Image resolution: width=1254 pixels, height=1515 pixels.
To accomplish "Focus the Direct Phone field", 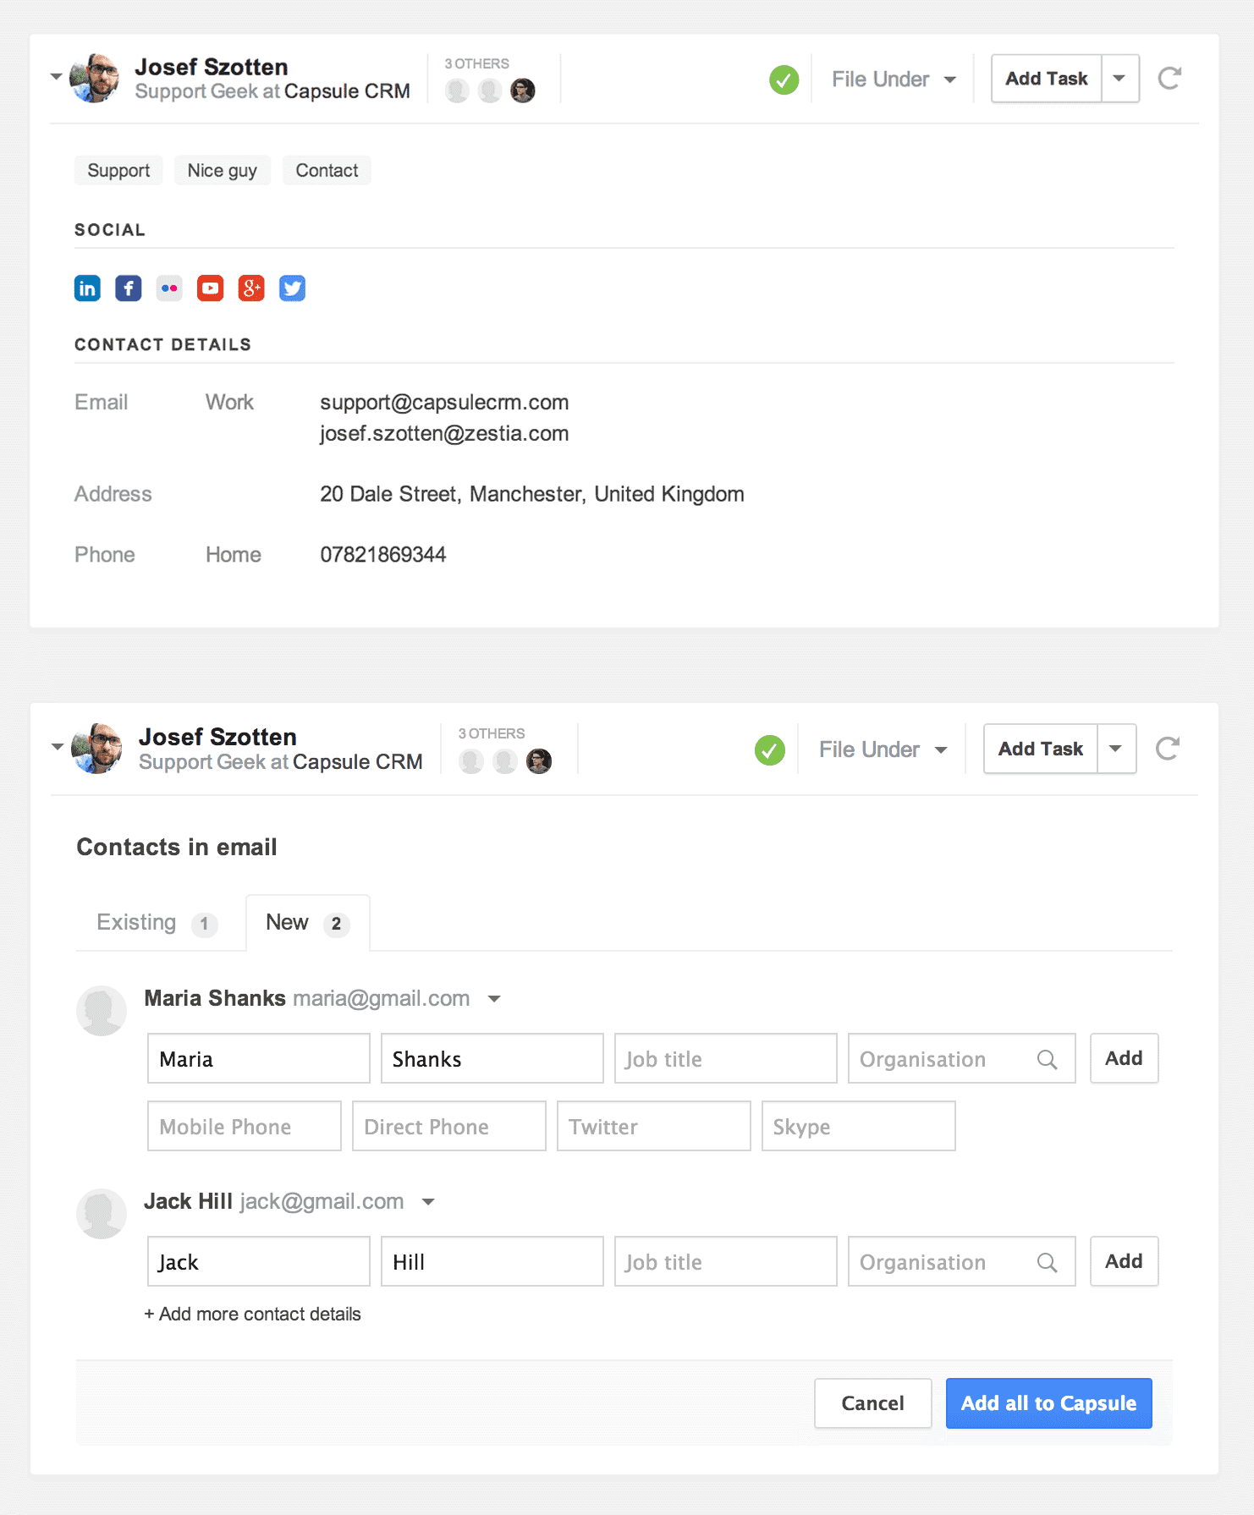I will pyautogui.click(x=449, y=1126).
